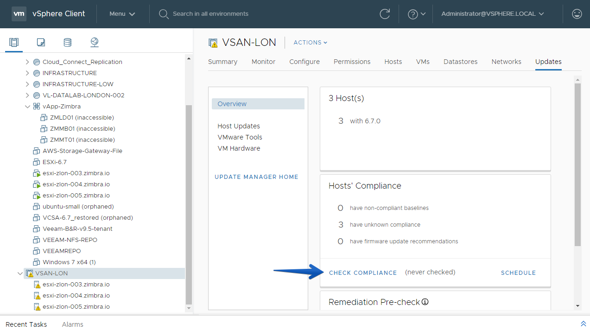
Task: Click the search magnifier icon
Action: [x=164, y=14]
